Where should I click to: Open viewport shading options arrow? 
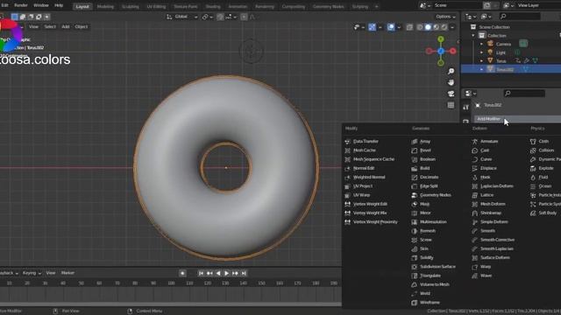point(452,27)
